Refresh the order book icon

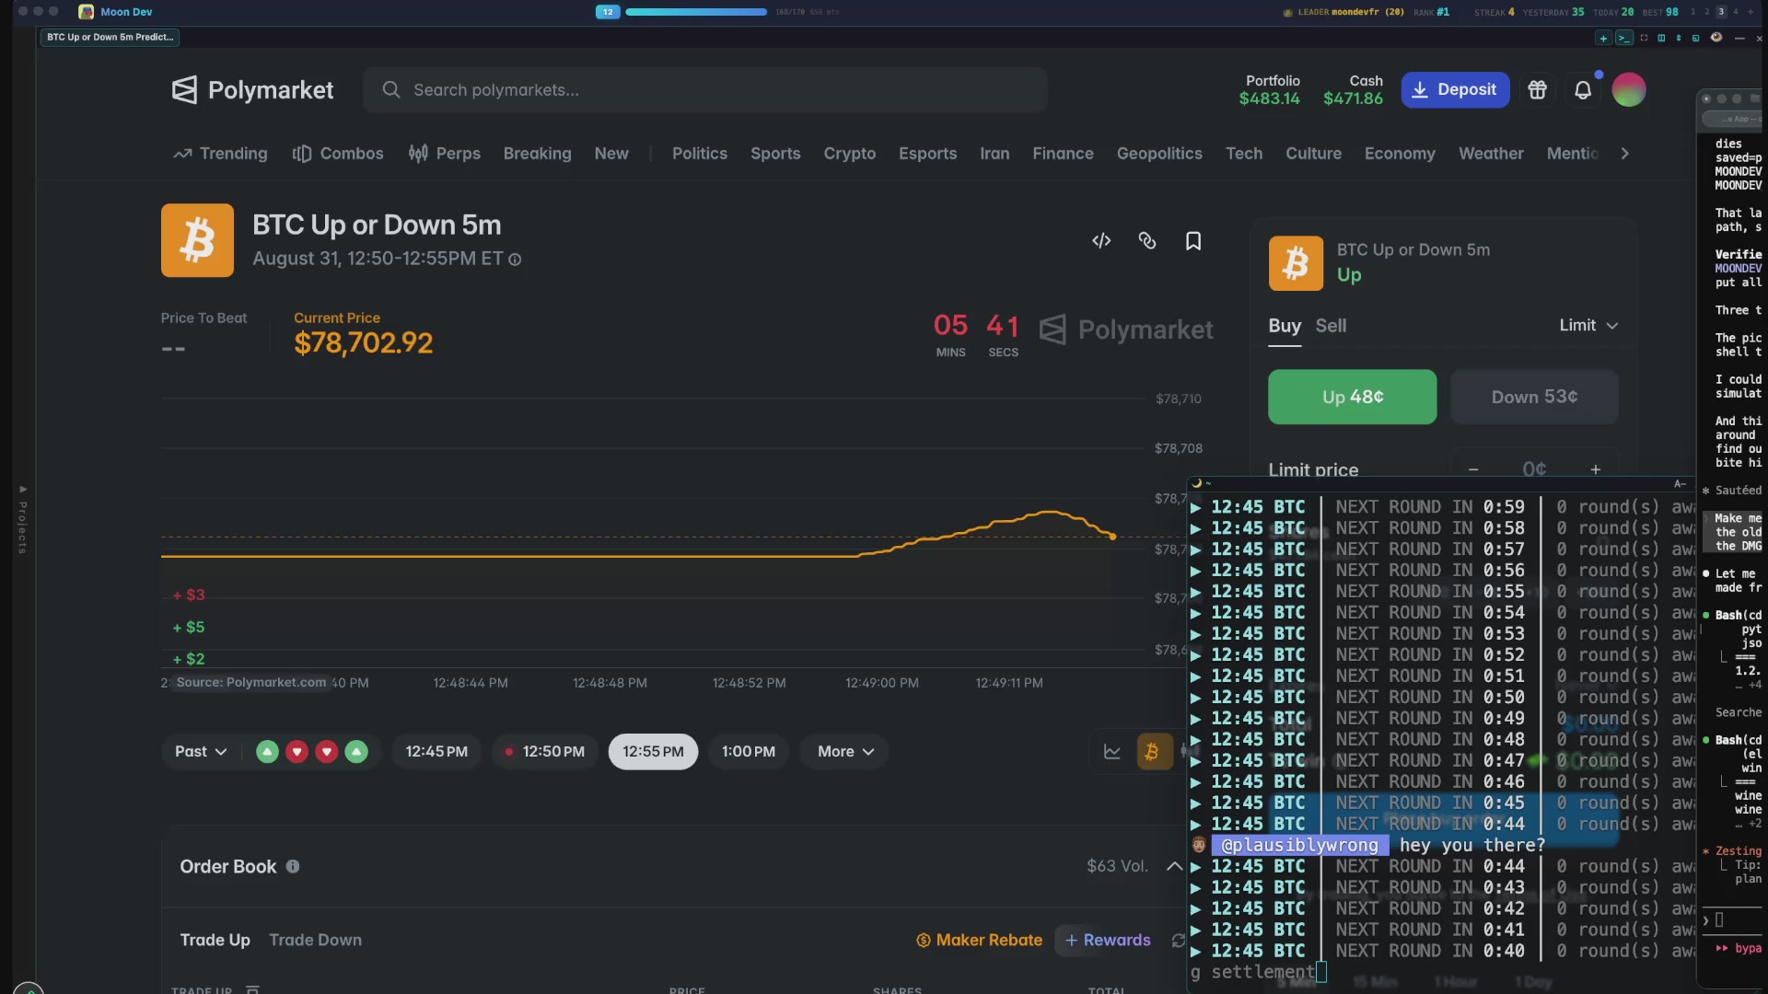pos(1178,941)
